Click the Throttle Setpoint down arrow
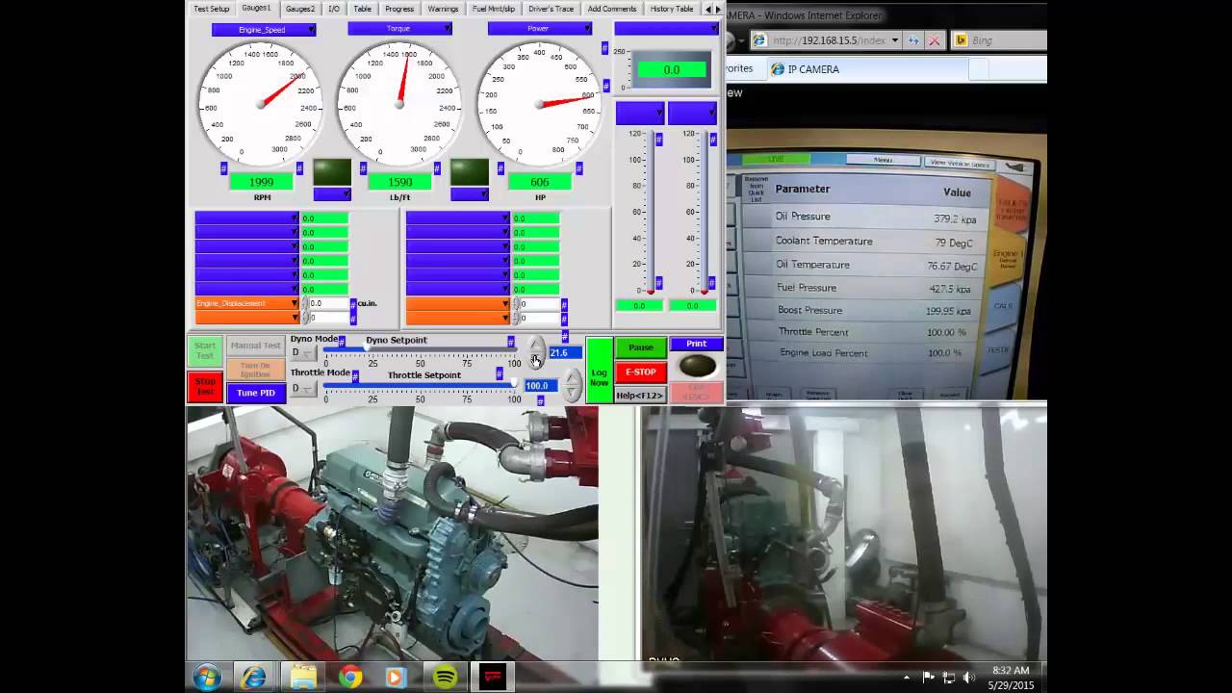The width and height of the screenshot is (1232, 693). pos(572,393)
